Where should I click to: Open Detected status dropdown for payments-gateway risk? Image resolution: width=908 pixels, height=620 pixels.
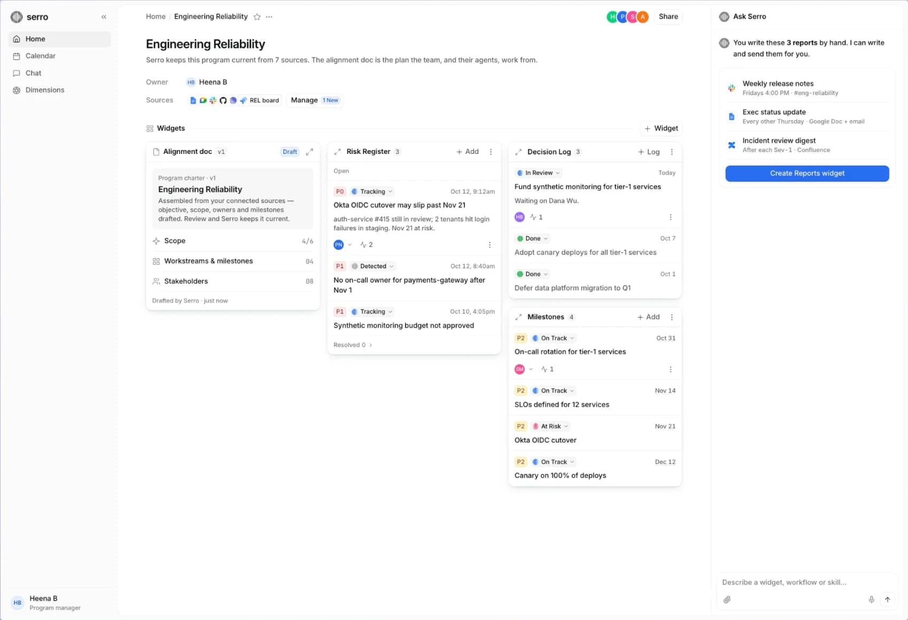[x=372, y=266]
